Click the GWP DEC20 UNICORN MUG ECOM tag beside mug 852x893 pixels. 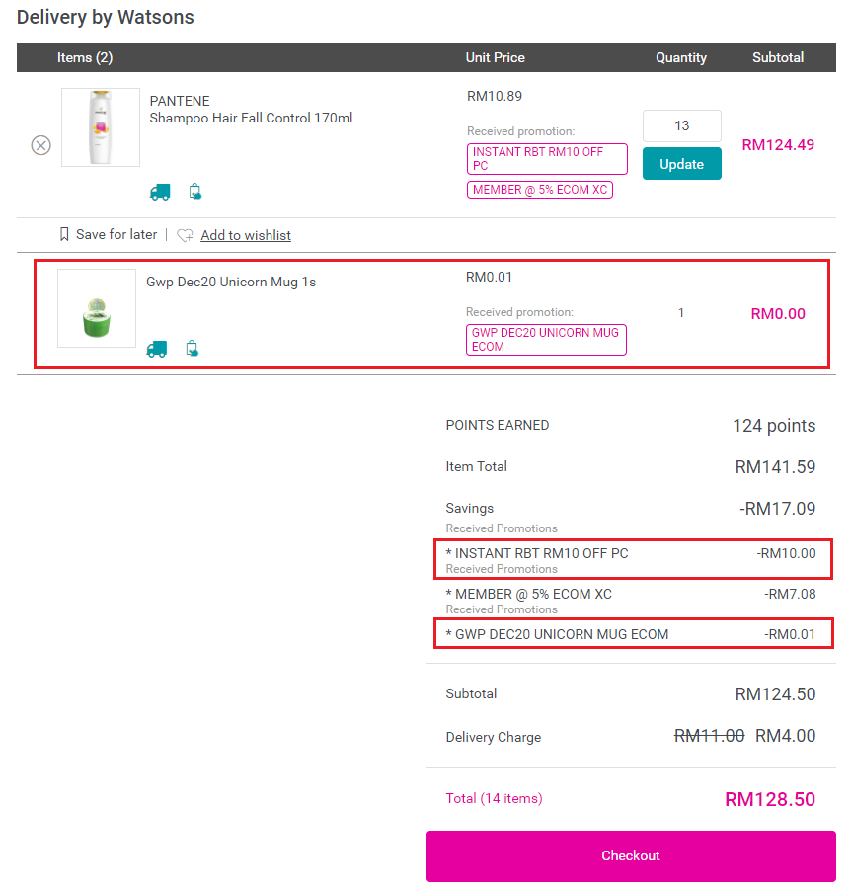point(546,340)
